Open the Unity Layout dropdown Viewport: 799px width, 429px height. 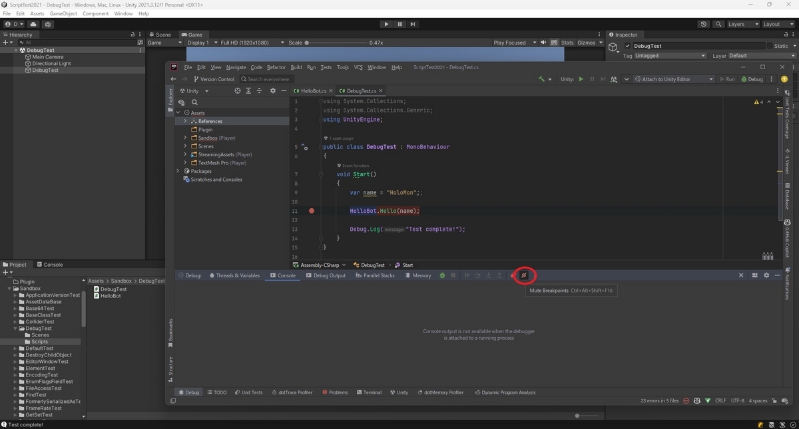tap(778, 24)
